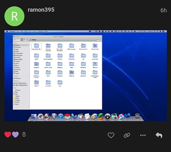Image resolution: width=171 pixels, height=152 pixels.
Task: Open the Firefox globe dock icon
Action: (x=47, y=116)
